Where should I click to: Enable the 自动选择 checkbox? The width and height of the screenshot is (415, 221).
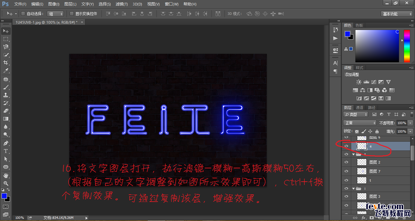pos(23,14)
